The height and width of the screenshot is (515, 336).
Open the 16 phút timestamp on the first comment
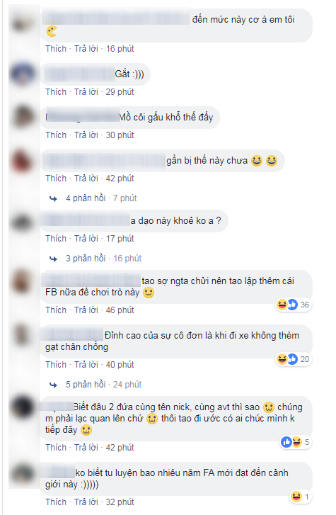click(x=120, y=49)
